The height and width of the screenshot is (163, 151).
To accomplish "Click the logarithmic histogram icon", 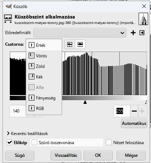I will pyautogui.click(x=80, y=44).
